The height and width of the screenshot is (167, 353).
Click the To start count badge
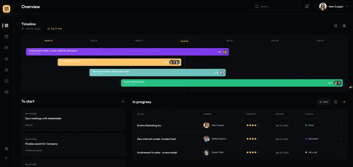pyautogui.click(x=123, y=102)
